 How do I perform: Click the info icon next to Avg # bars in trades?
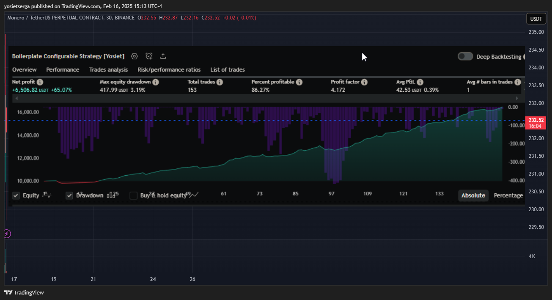[517, 82]
